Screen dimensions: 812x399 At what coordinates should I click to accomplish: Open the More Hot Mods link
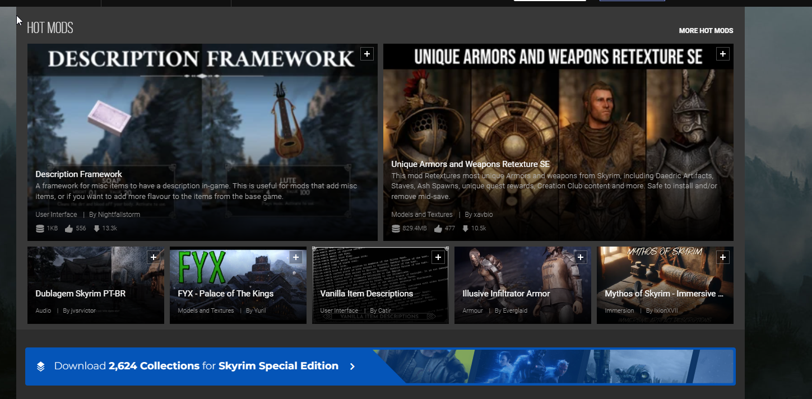[706, 31]
